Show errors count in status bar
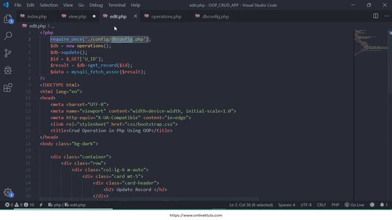Screen dimensions: 392x220 [x=9, y=205]
